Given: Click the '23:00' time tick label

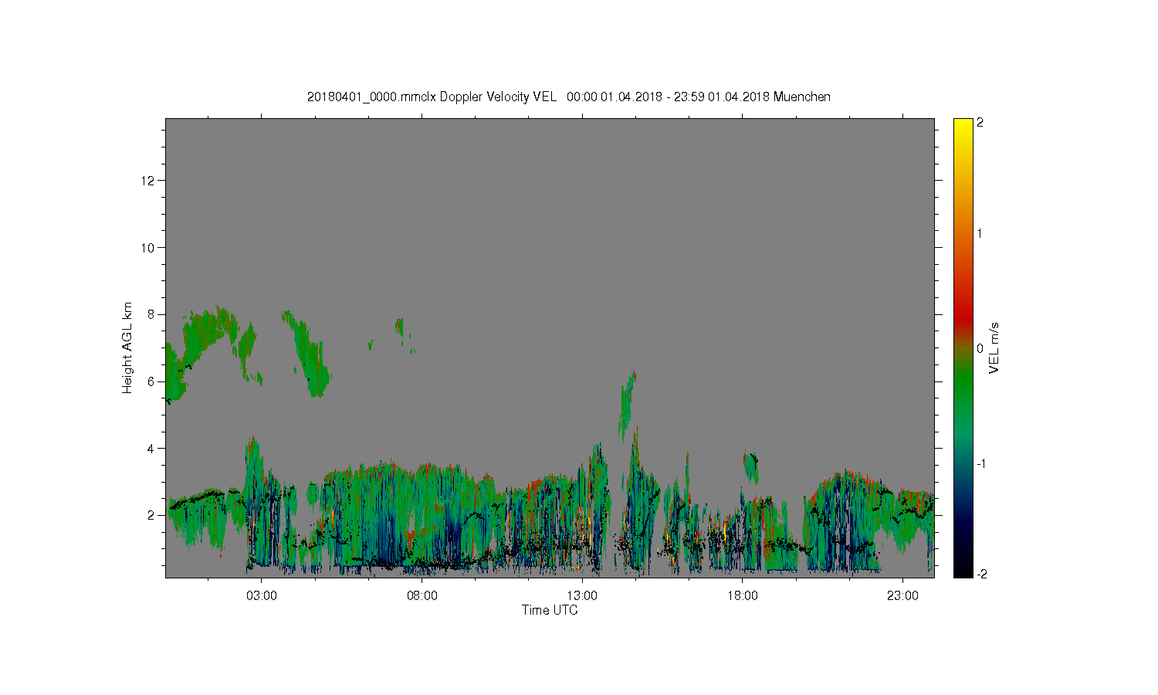Looking at the screenshot, I should (902, 596).
